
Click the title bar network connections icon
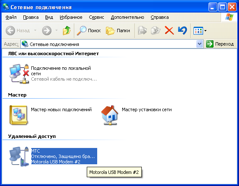[6, 7]
